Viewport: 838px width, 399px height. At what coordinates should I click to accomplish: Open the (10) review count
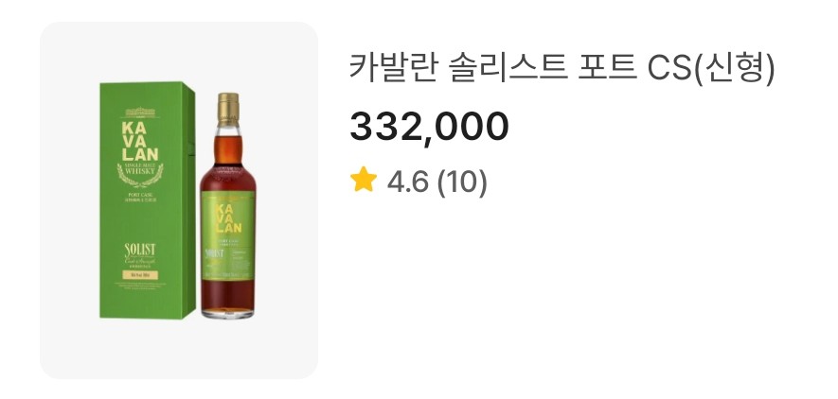point(462,182)
